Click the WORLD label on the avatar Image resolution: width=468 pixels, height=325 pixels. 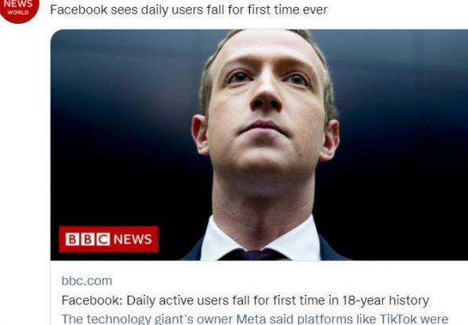coord(18,13)
